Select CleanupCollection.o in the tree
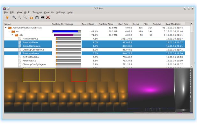This screenshot has height=126, width=197. click(x=33, y=50)
